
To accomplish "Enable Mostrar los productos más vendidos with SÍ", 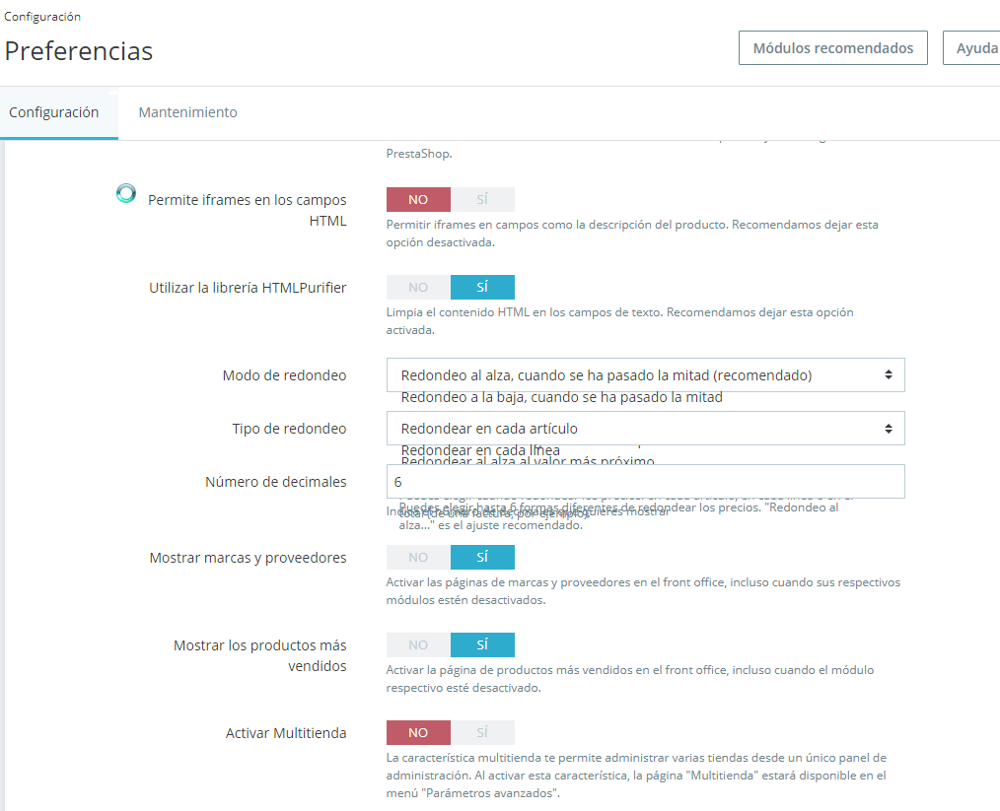I will 482,645.
